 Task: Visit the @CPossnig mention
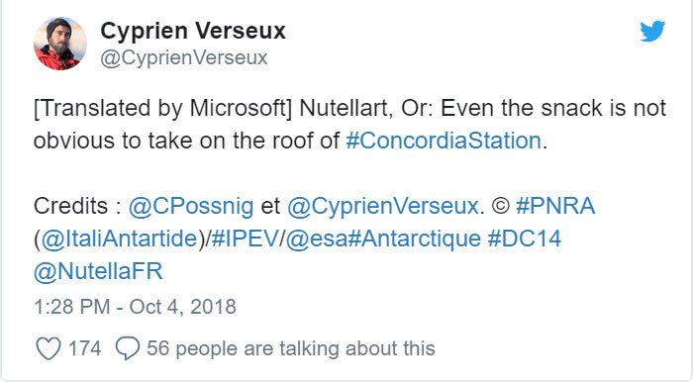click(x=191, y=206)
